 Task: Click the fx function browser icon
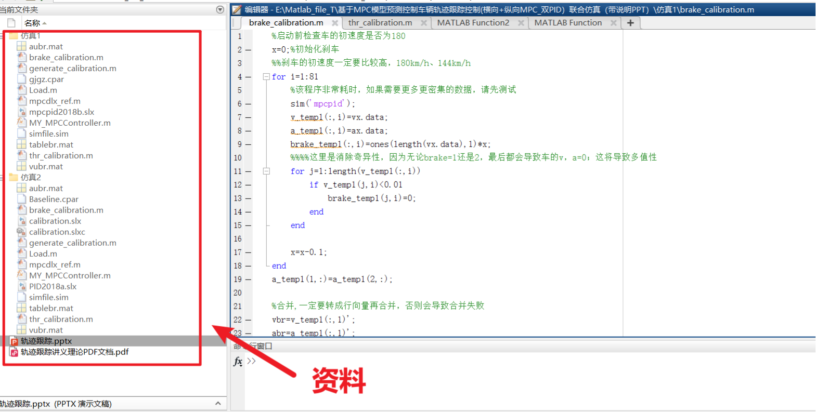click(x=238, y=361)
